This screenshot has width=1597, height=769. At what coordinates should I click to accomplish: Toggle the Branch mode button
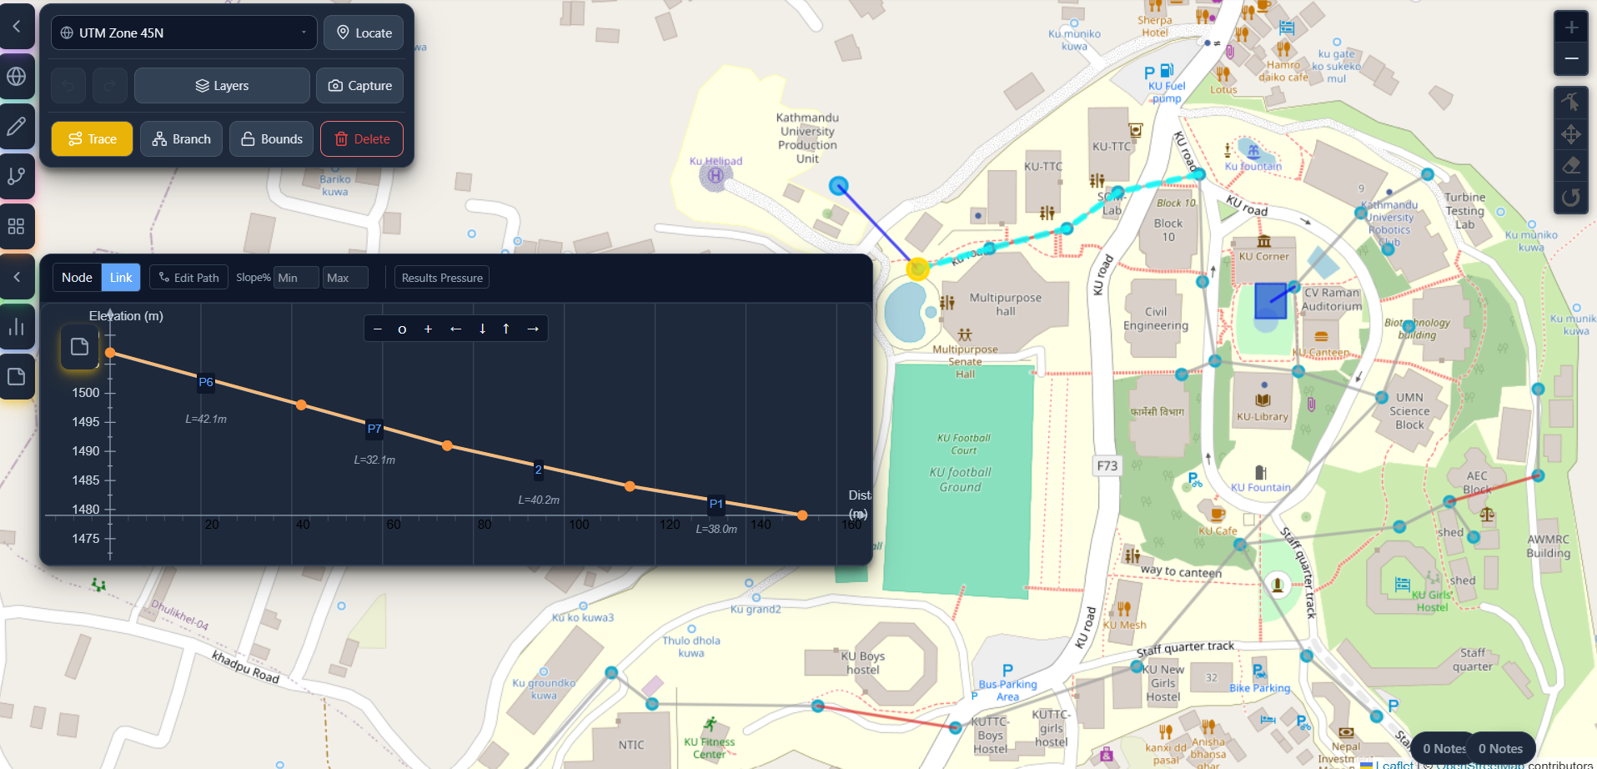coord(181,138)
